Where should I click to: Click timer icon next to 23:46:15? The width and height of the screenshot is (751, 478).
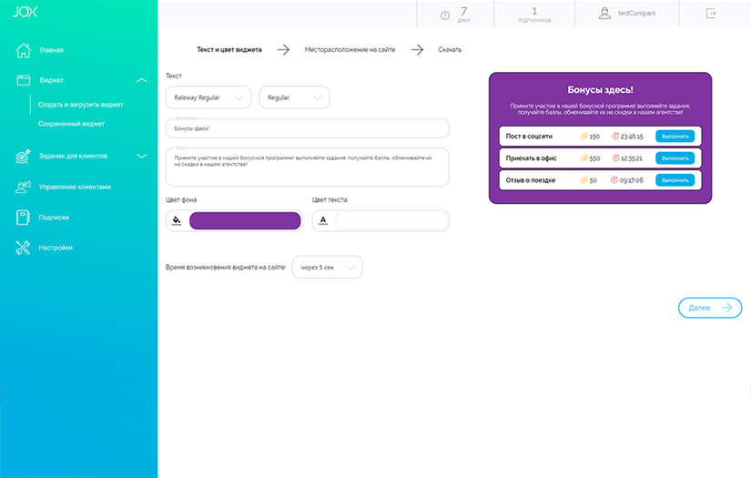point(615,136)
